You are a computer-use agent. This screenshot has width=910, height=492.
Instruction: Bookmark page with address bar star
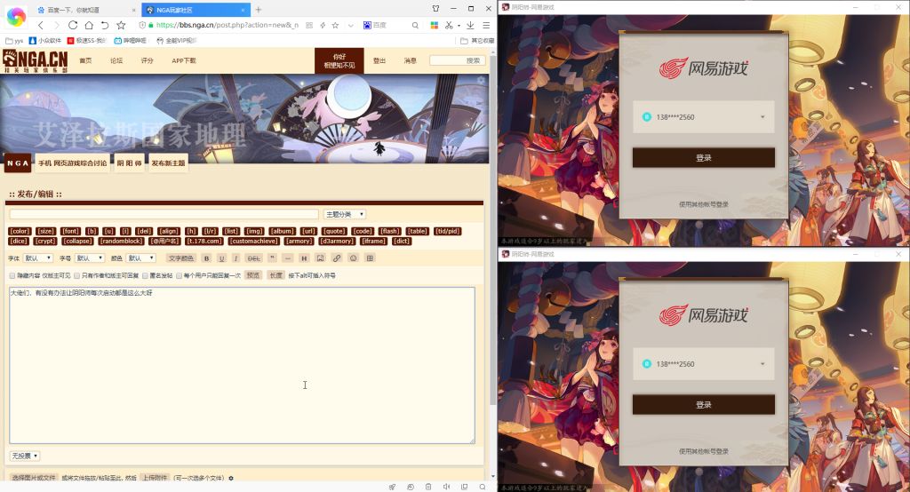[335, 26]
